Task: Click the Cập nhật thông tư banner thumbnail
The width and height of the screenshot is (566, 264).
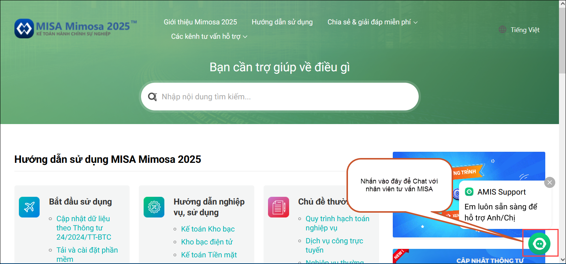Action: point(469,257)
